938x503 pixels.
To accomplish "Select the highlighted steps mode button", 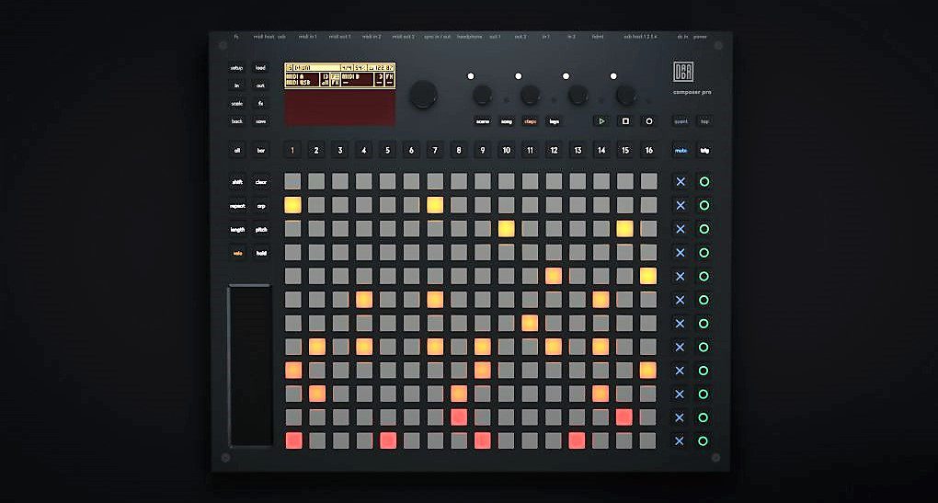I will pyautogui.click(x=530, y=121).
